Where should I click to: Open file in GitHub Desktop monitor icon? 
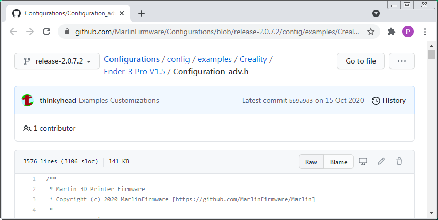[363, 162]
